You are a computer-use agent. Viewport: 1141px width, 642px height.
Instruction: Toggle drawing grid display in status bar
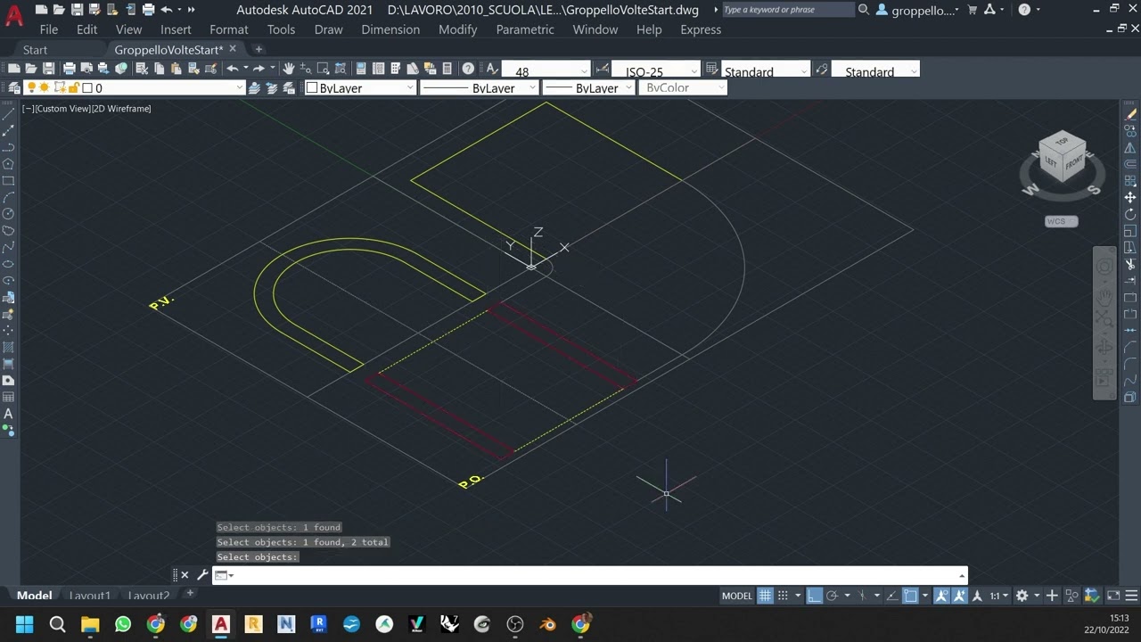point(765,596)
